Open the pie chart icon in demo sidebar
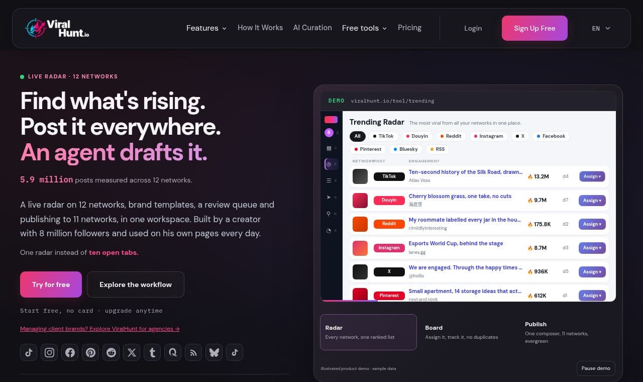This screenshot has height=382, width=643. pos(329,231)
